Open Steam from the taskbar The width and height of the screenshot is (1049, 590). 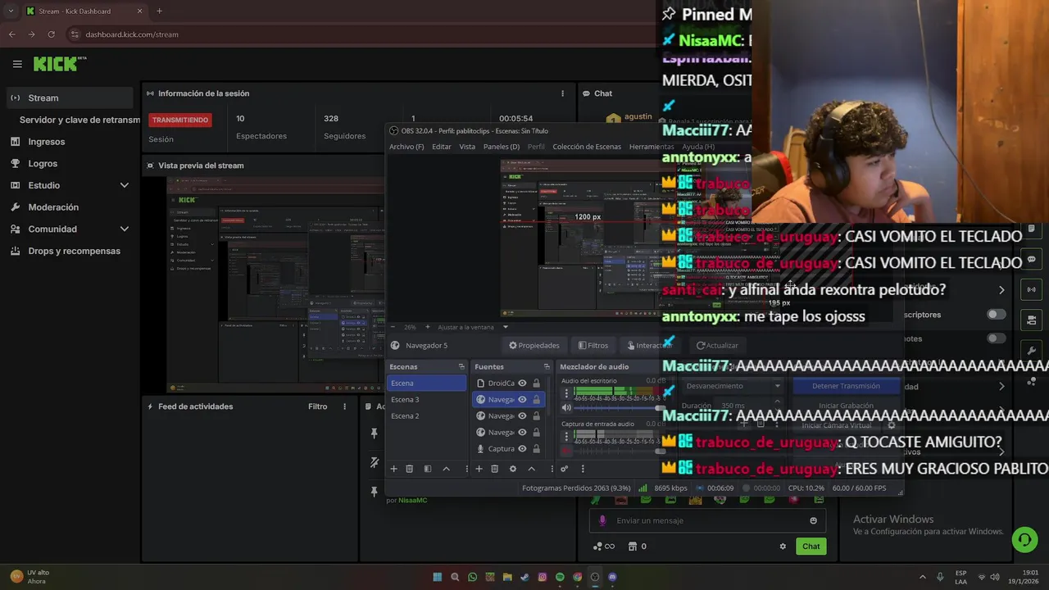coord(524,577)
